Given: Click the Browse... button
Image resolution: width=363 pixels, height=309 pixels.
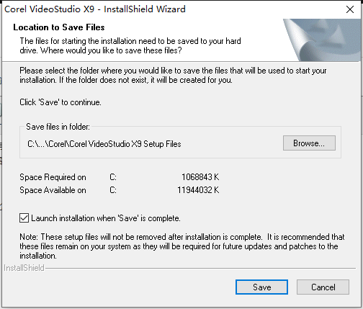Looking at the screenshot, I should tap(309, 143).
